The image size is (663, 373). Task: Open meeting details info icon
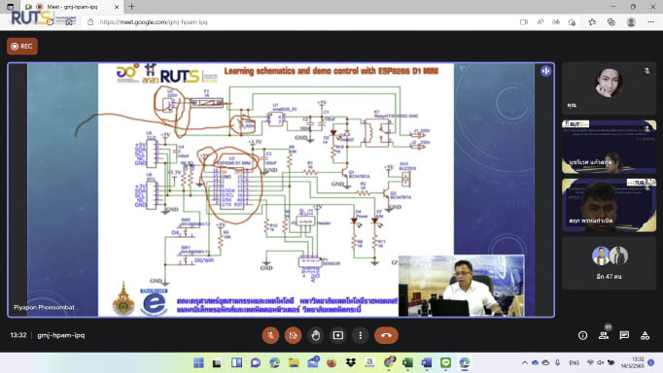pos(582,335)
